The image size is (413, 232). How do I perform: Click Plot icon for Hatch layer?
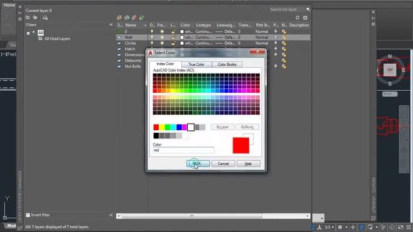[276, 49]
